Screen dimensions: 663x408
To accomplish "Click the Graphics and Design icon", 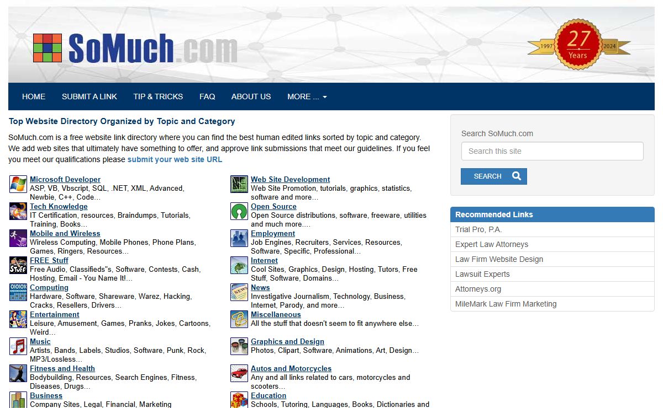I will 239,346.
